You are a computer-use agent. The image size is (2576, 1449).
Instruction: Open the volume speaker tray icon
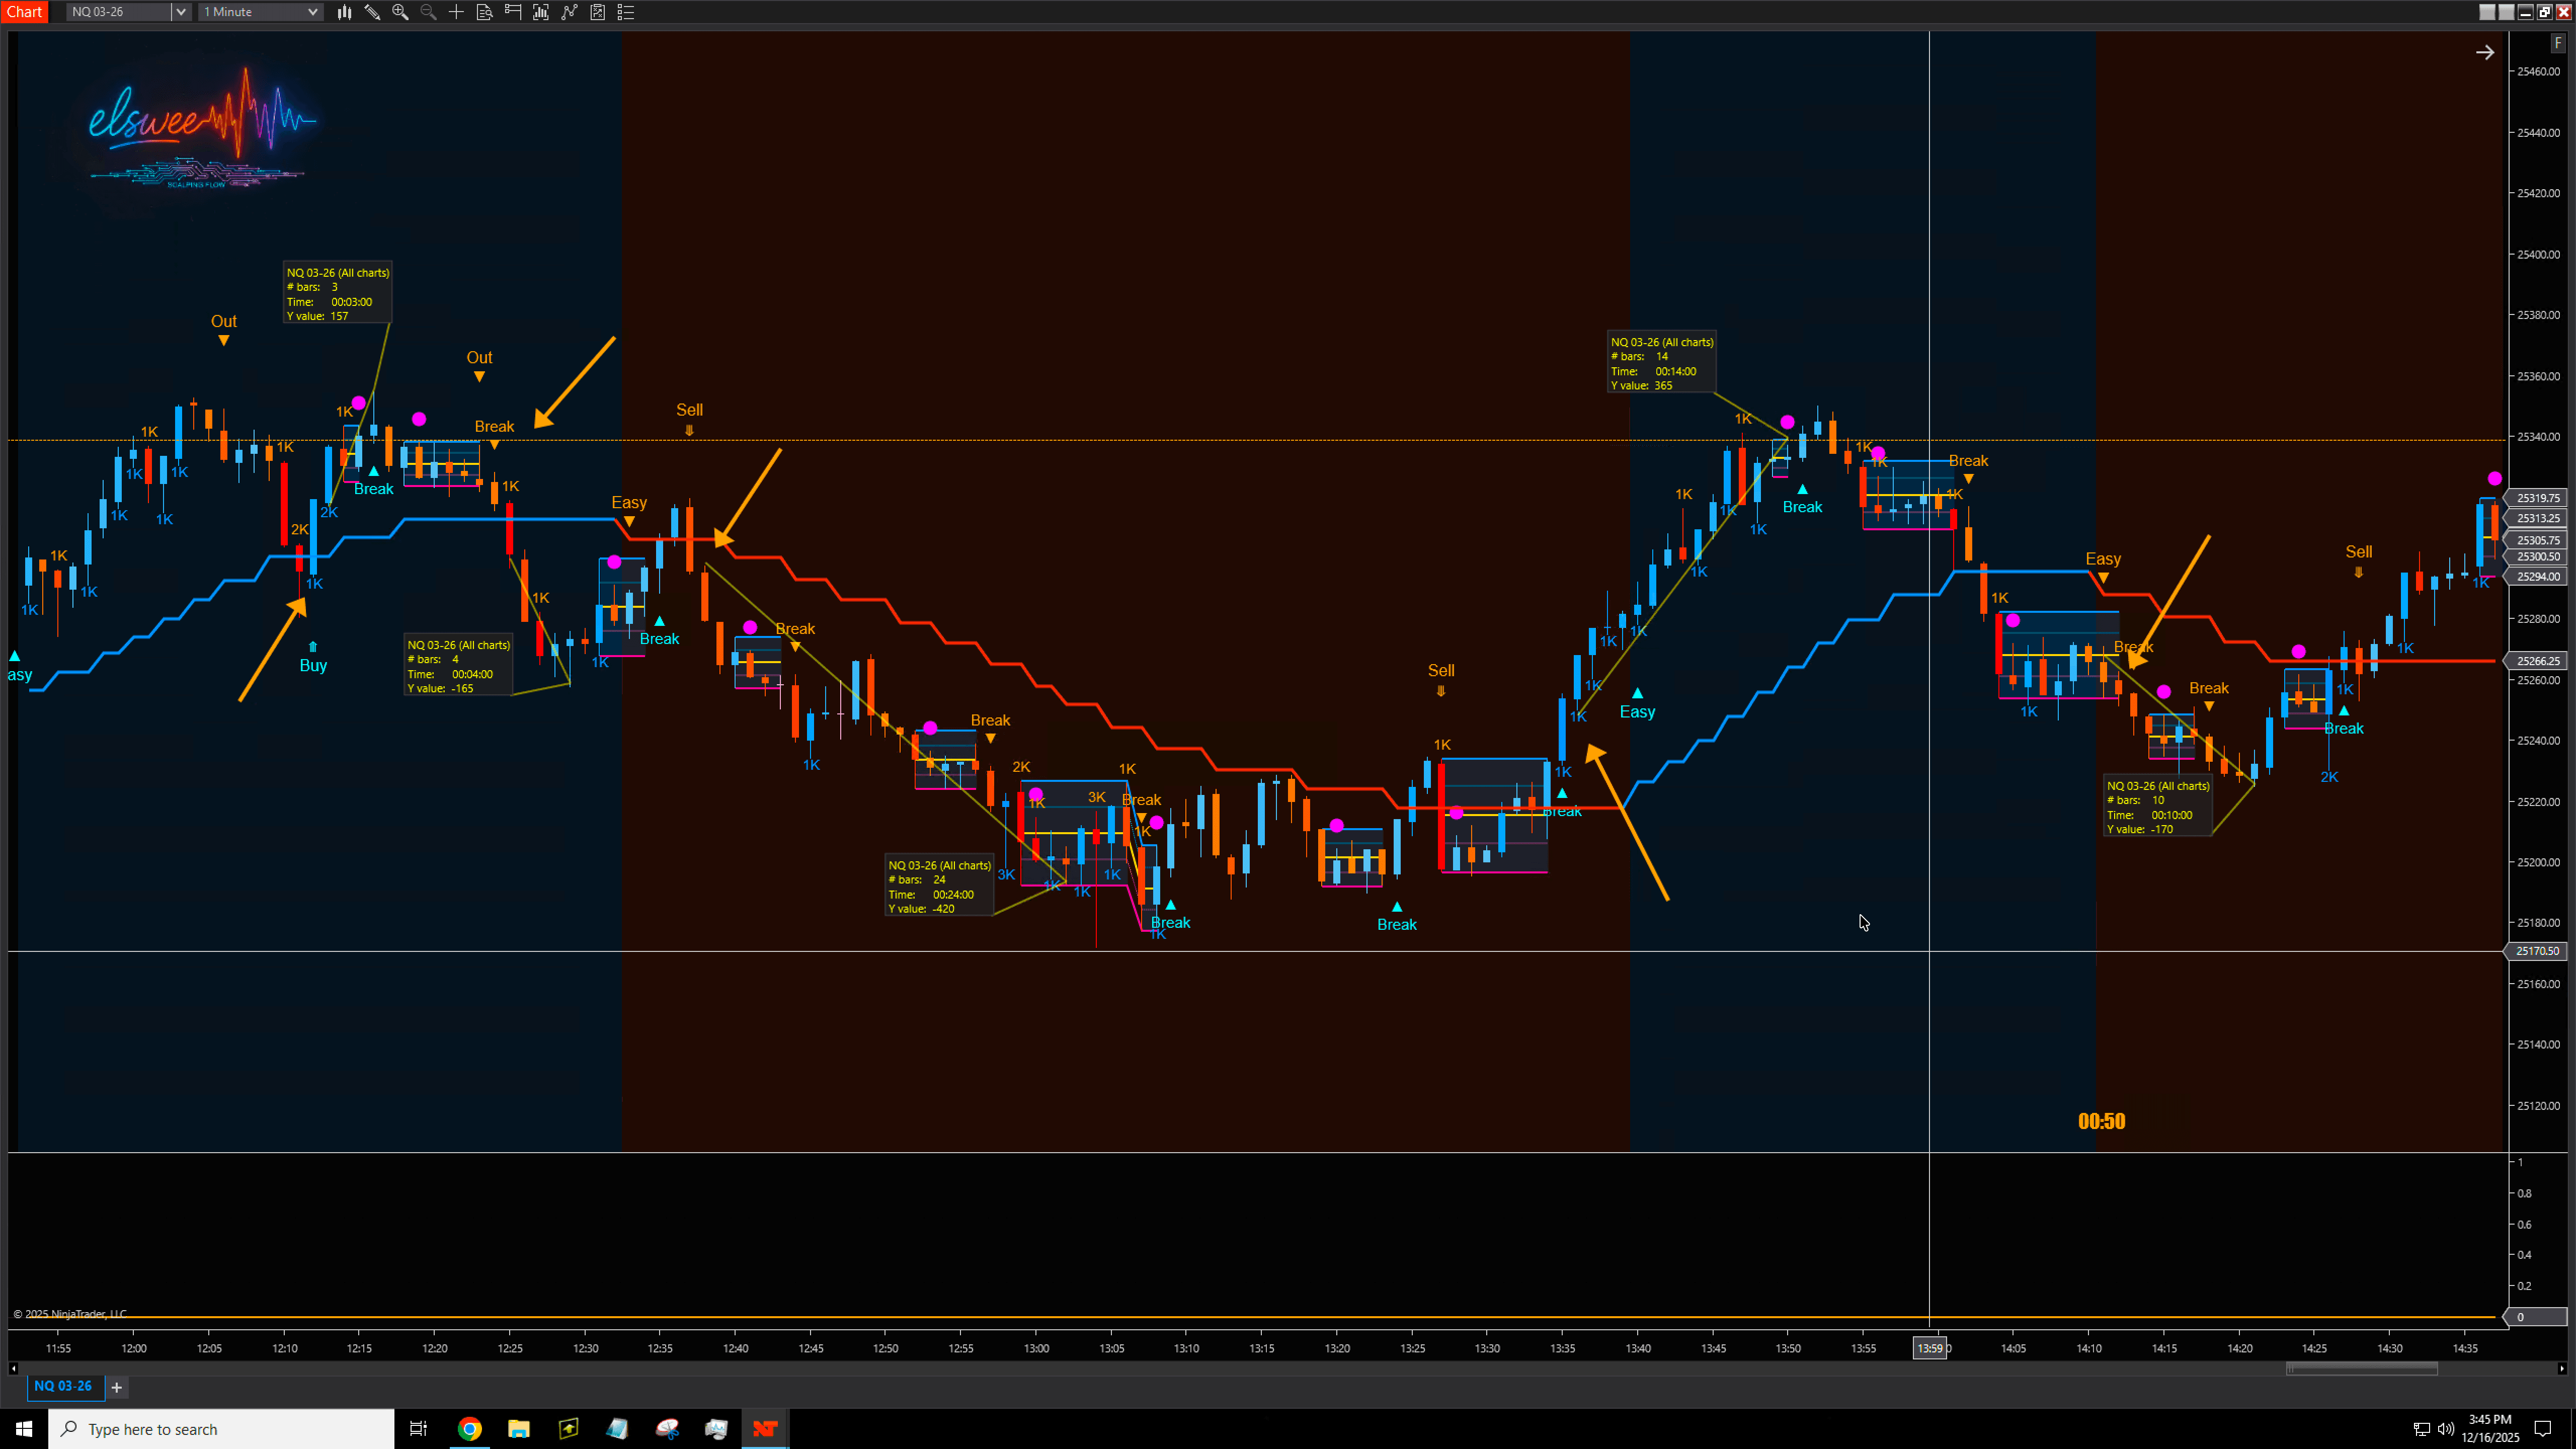(x=2446, y=1429)
